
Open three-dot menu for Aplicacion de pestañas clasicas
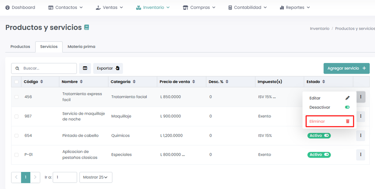[x=360, y=154]
